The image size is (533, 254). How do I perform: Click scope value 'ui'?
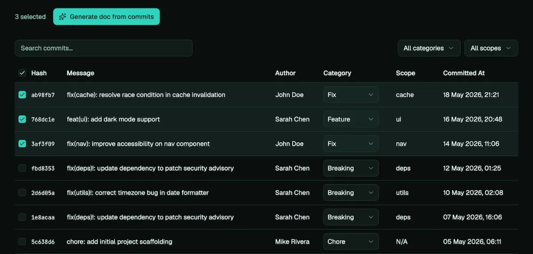pos(398,119)
